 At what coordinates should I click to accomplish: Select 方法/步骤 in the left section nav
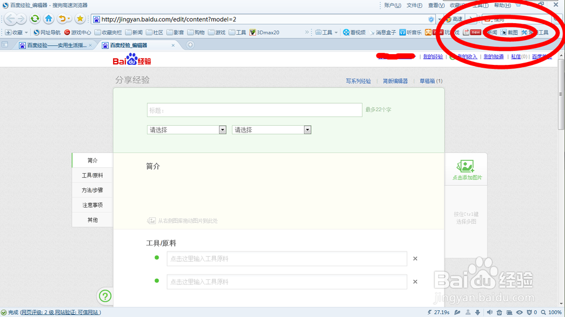click(93, 190)
